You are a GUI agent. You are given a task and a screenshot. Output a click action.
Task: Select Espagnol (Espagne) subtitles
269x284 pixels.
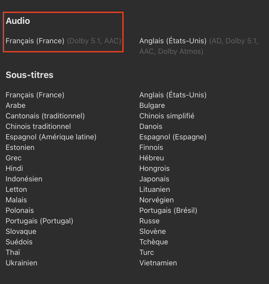pos(173,137)
